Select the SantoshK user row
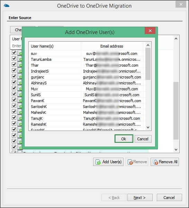The image size is (189, 208). click(x=86, y=107)
